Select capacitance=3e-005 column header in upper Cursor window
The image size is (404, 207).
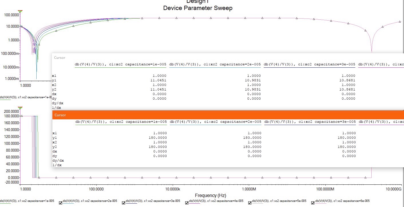310,64
